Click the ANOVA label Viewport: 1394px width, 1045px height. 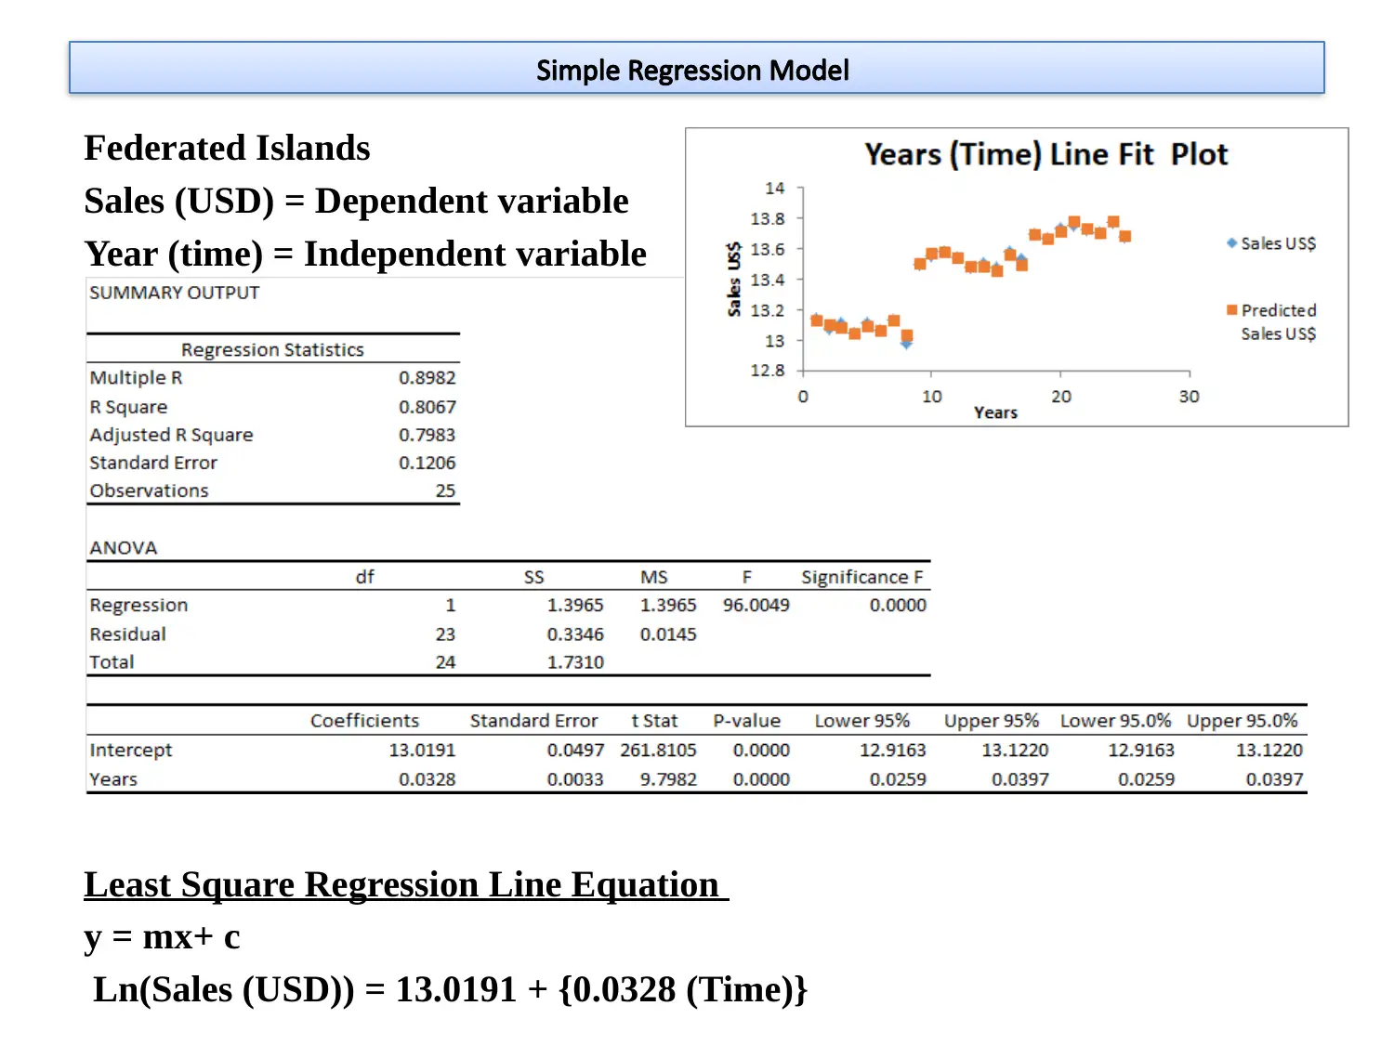[124, 548]
